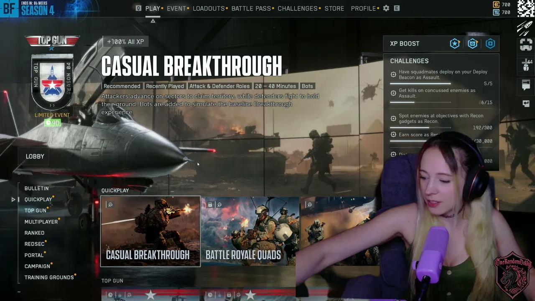This screenshot has height=301, width=535.
Task: Click the TC currency icon showing 700
Action: [496, 13]
